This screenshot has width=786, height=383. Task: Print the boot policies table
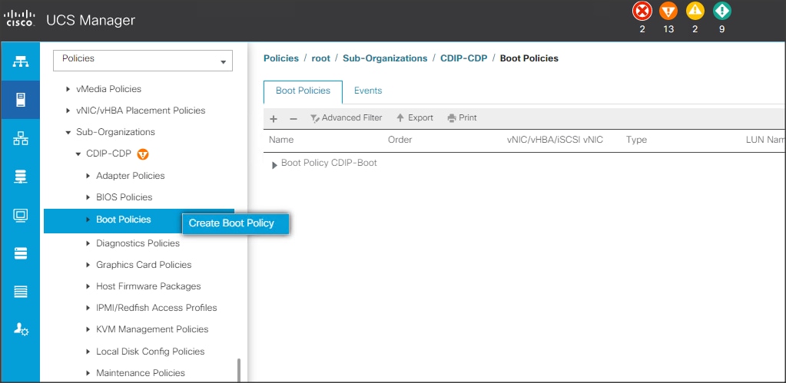click(x=463, y=118)
